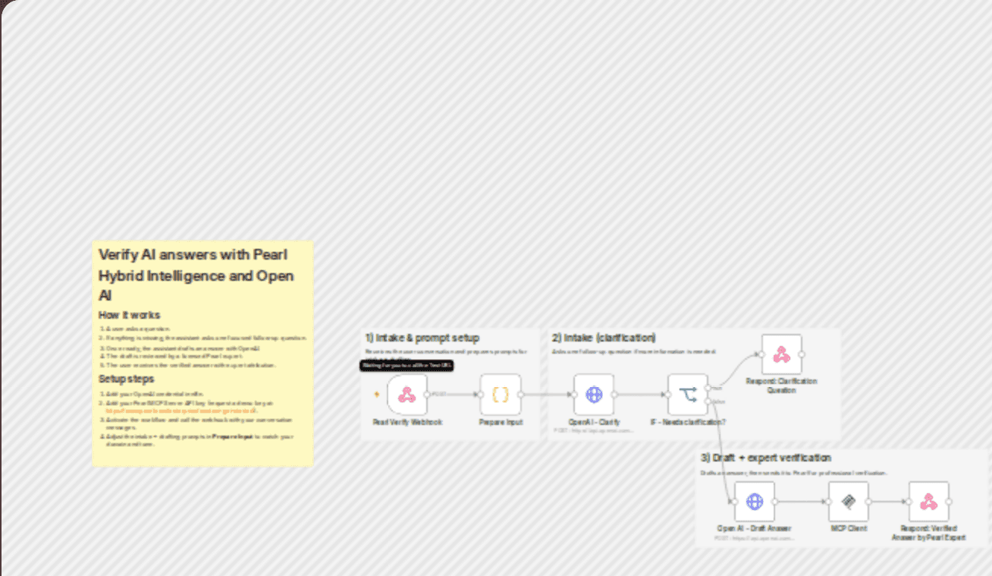Click the 'Pearl Verify Webhook' label

(407, 422)
